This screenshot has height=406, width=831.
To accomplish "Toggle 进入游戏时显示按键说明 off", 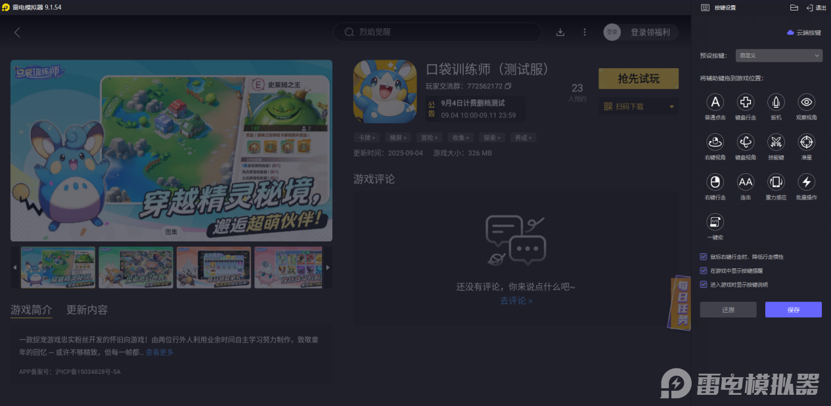I will (x=702, y=284).
